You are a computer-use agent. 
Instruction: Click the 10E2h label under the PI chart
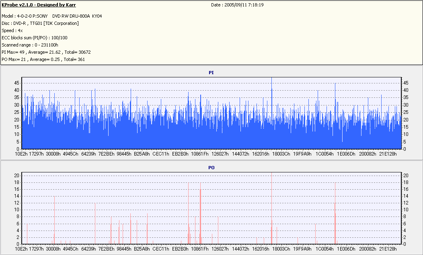tap(21, 154)
